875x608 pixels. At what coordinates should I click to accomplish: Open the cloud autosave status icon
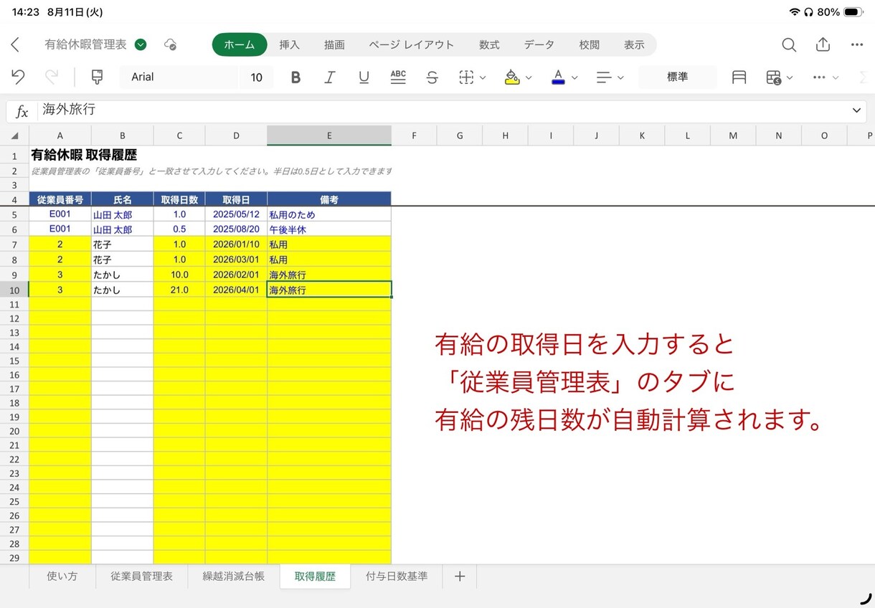pos(170,44)
